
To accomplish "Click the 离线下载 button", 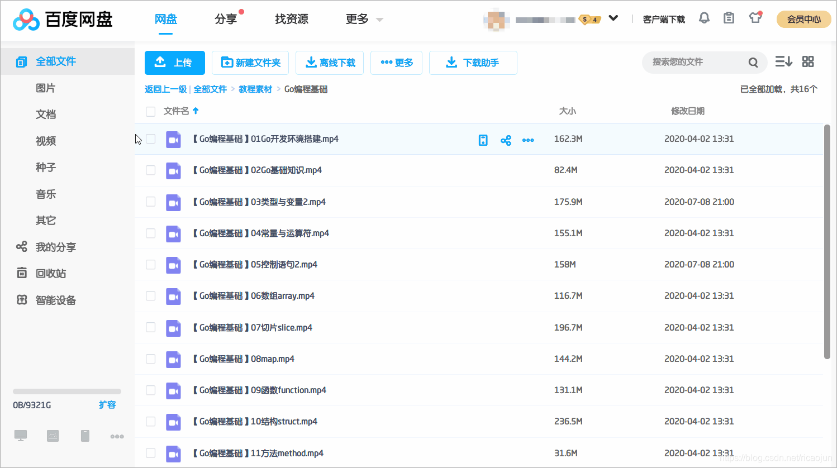I will click(x=330, y=63).
